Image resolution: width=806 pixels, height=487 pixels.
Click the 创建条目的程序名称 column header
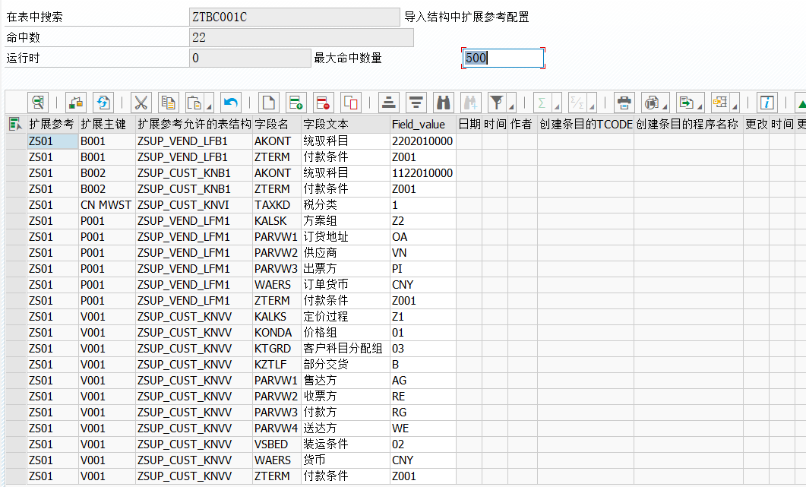click(x=688, y=125)
